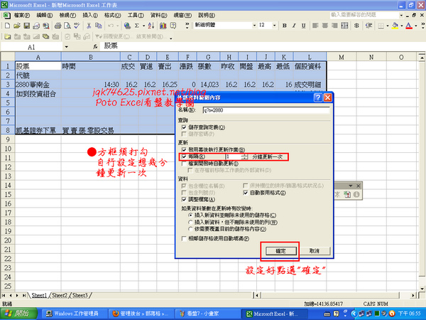This screenshot has width=426, height=320.
Task: Save the workbook with floppy icon
Action: pos(27,26)
